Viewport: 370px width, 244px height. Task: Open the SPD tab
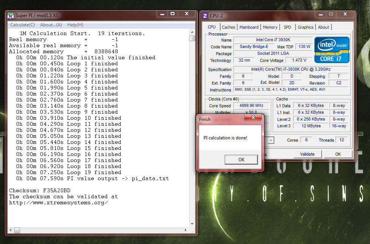288,27
